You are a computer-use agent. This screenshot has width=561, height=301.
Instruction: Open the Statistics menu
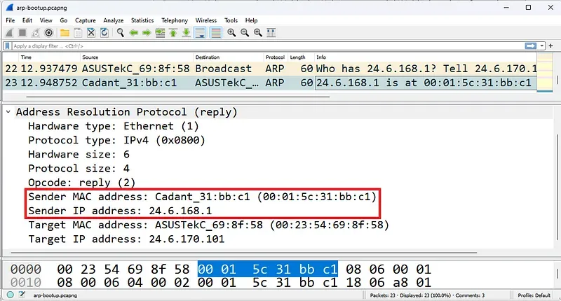click(142, 20)
